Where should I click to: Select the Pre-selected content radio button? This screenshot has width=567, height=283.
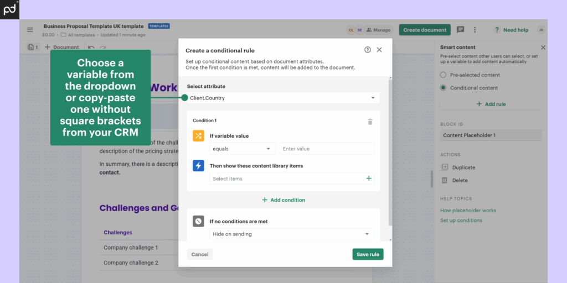[x=443, y=75]
